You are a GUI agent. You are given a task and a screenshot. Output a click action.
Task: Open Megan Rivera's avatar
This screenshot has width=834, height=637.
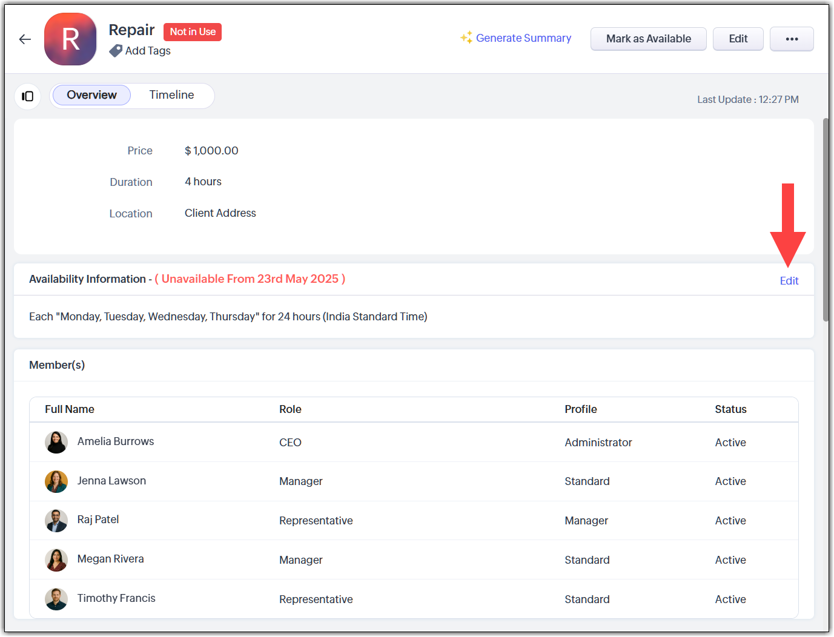pos(56,559)
